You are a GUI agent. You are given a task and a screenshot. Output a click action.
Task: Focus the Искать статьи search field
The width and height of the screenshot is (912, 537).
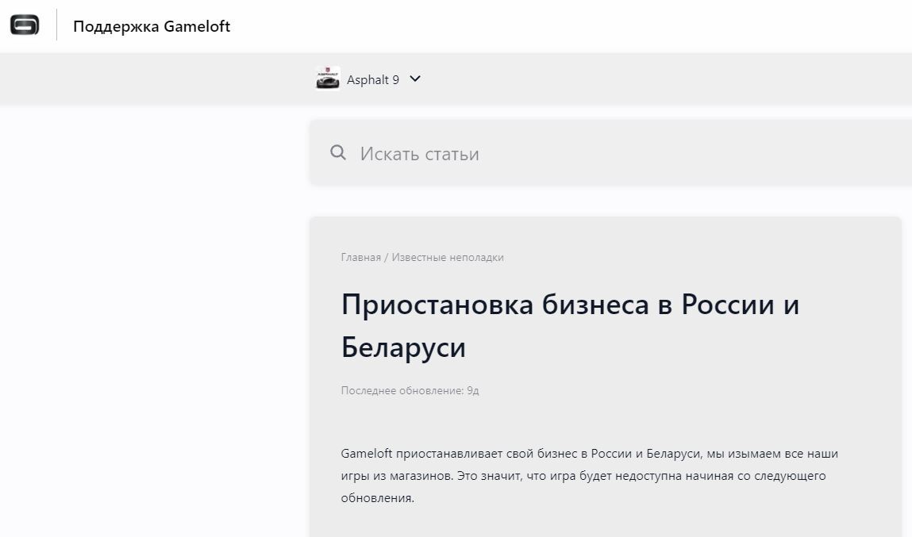point(610,153)
